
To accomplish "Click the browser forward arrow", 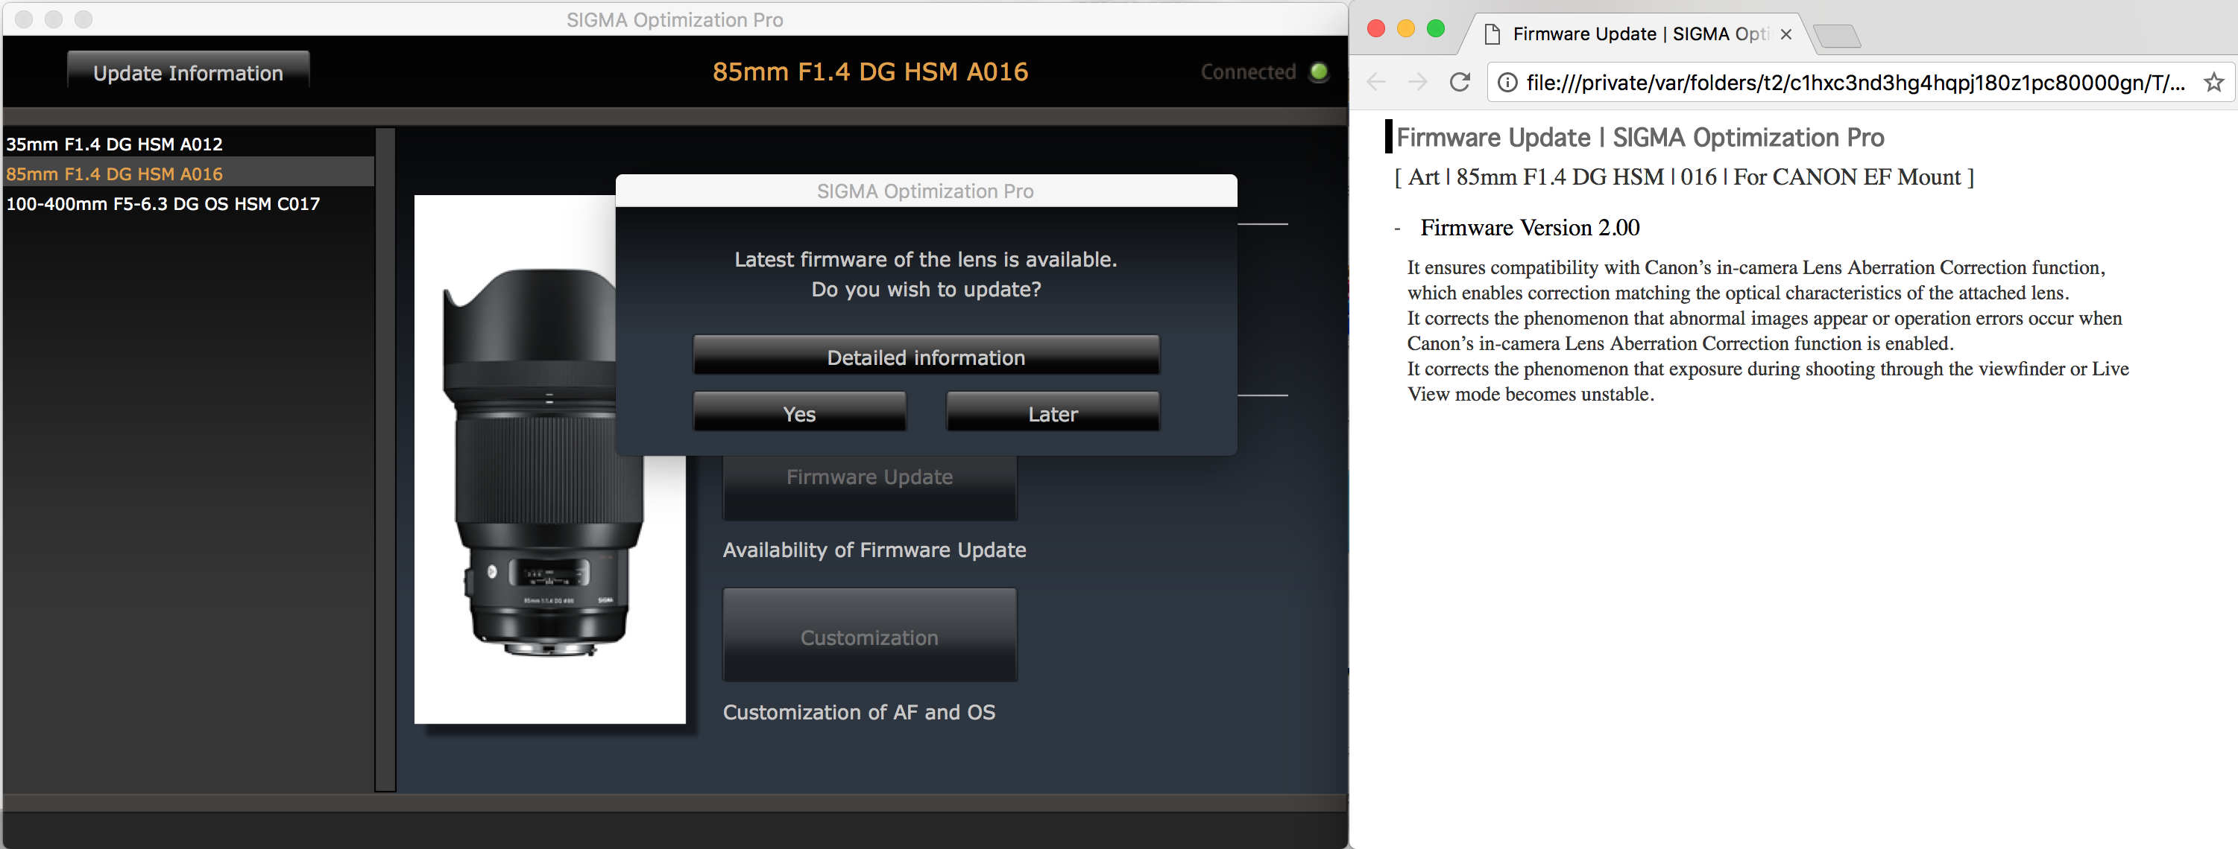I will point(1418,83).
